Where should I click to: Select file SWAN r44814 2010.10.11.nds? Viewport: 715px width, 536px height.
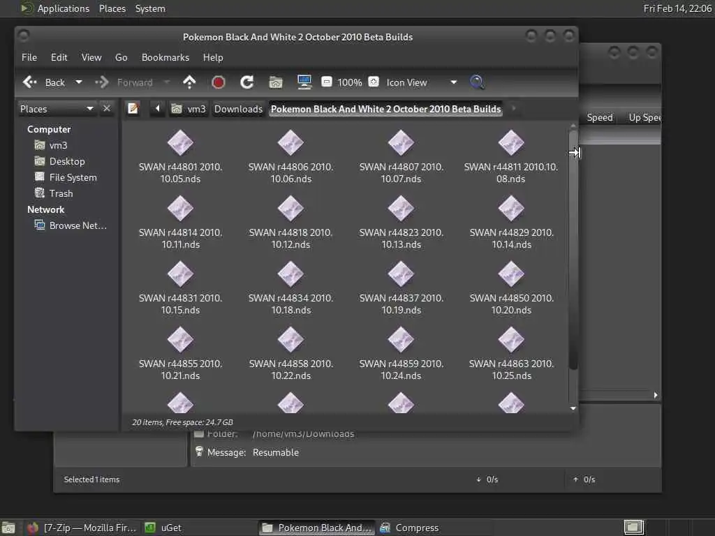pyautogui.click(x=180, y=222)
